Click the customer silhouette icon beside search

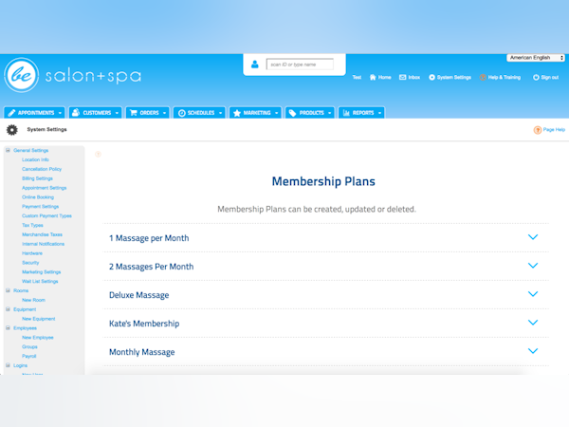(255, 65)
